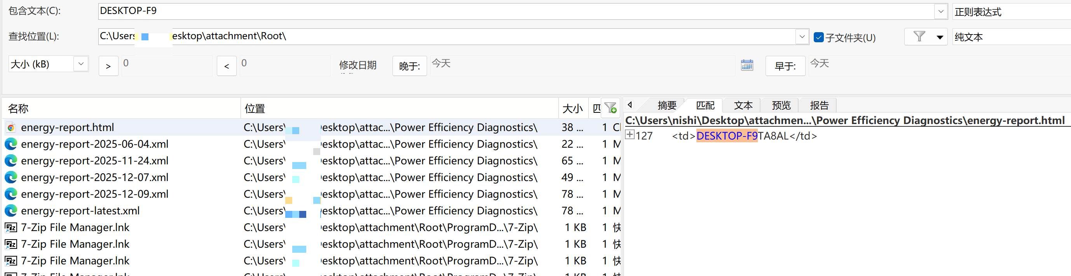Expand the 包含文本 history dropdown
The height and width of the screenshot is (276, 1071).
[x=940, y=12]
